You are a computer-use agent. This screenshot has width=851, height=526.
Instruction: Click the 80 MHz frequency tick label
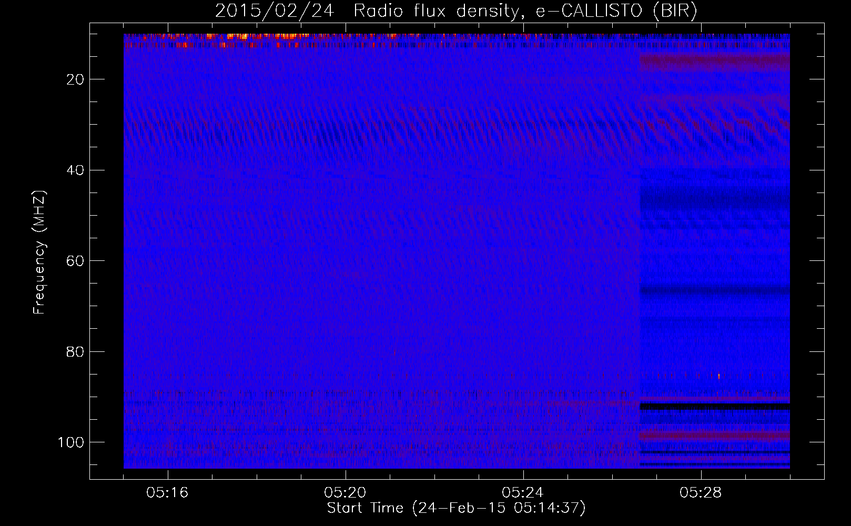tap(76, 352)
